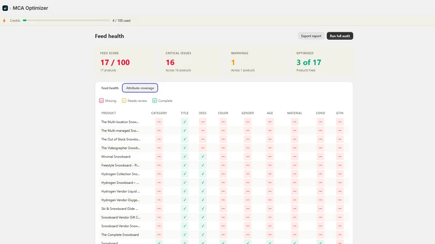
Task: Click the Complete legend icon
Action: 154,101
